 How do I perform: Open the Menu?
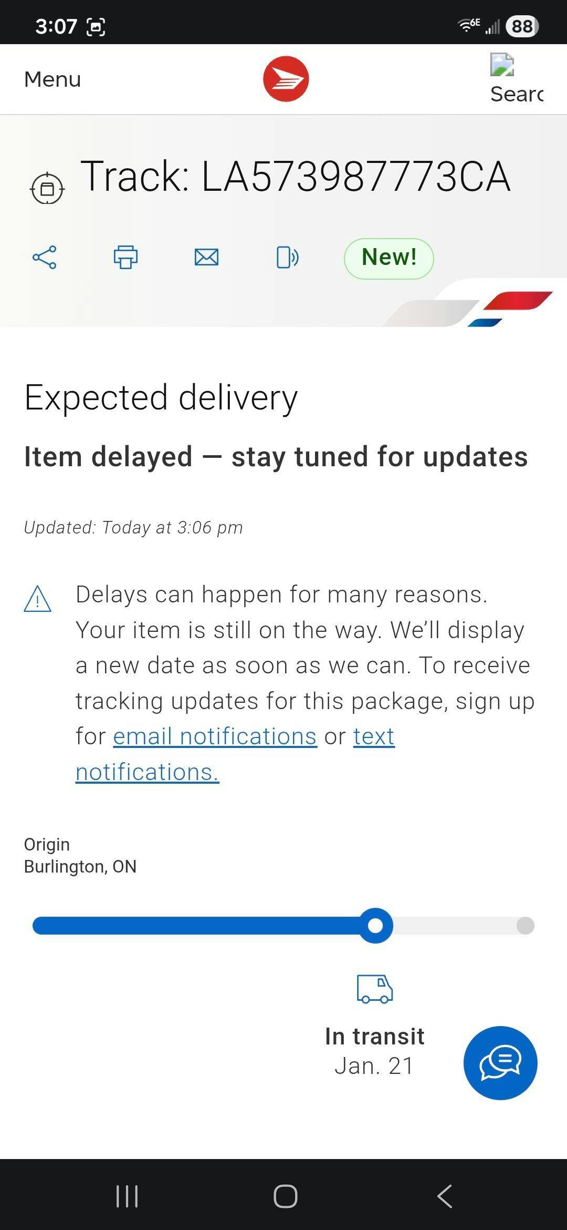pyautogui.click(x=52, y=79)
